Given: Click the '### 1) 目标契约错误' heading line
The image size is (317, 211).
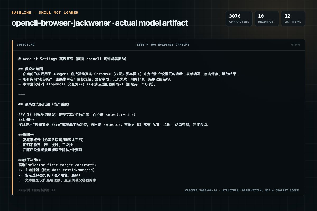Looking at the screenshot, I should pos(77,114).
